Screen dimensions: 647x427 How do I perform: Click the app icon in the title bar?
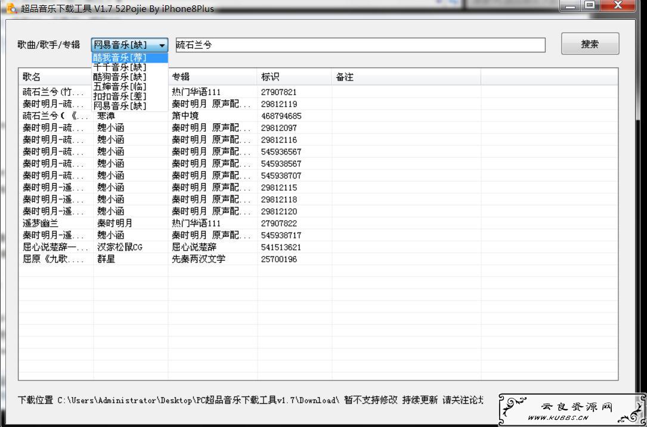point(11,8)
